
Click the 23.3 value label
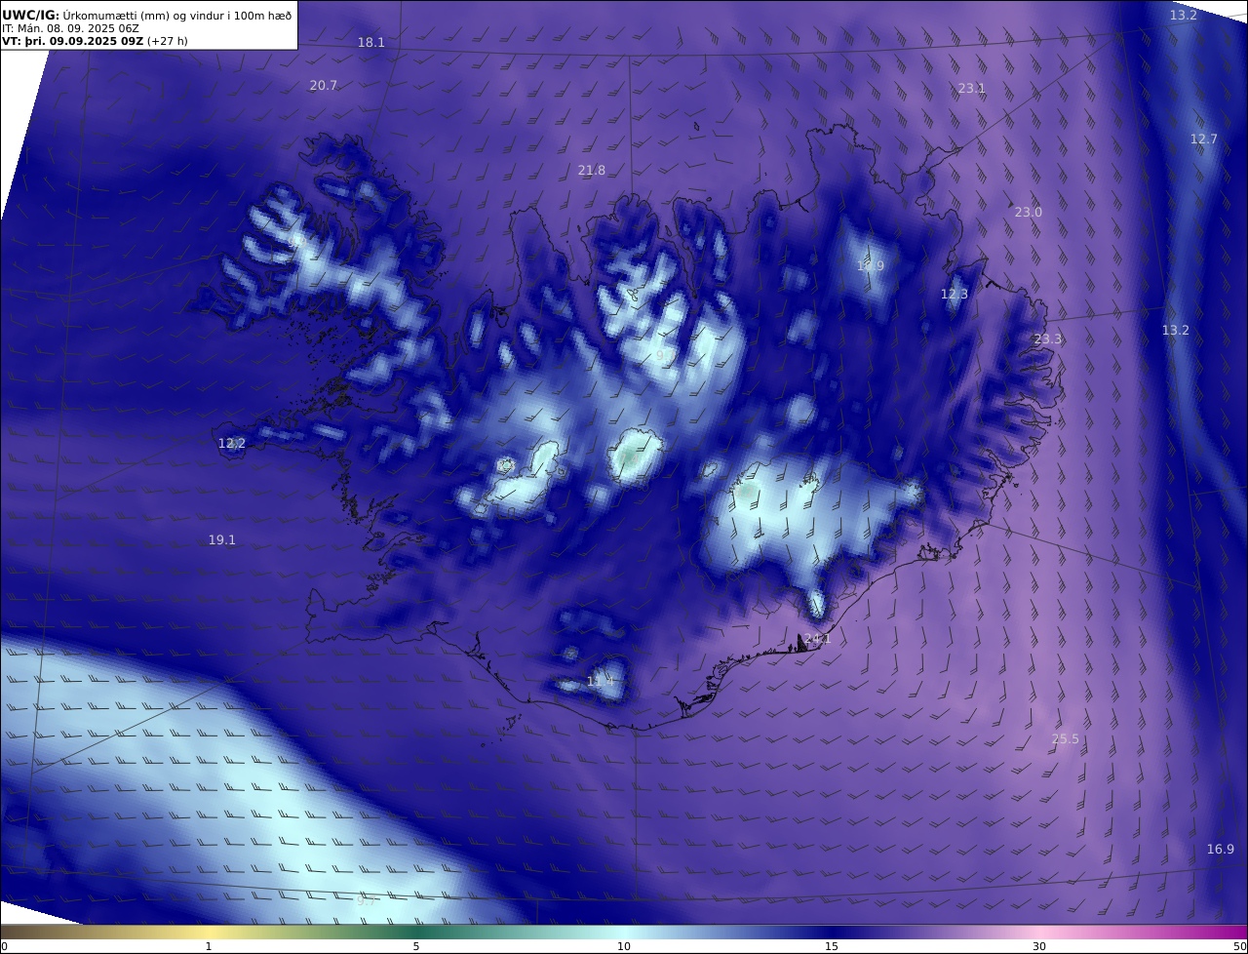pyautogui.click(x=1048, y=339)
